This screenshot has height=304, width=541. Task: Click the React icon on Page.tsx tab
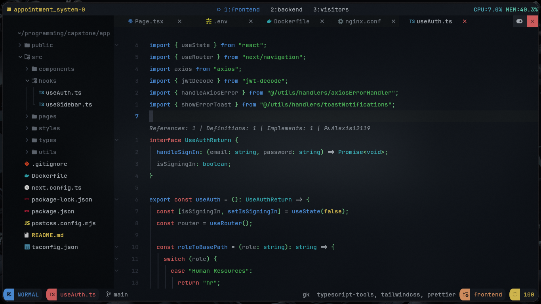coord(130,21)
